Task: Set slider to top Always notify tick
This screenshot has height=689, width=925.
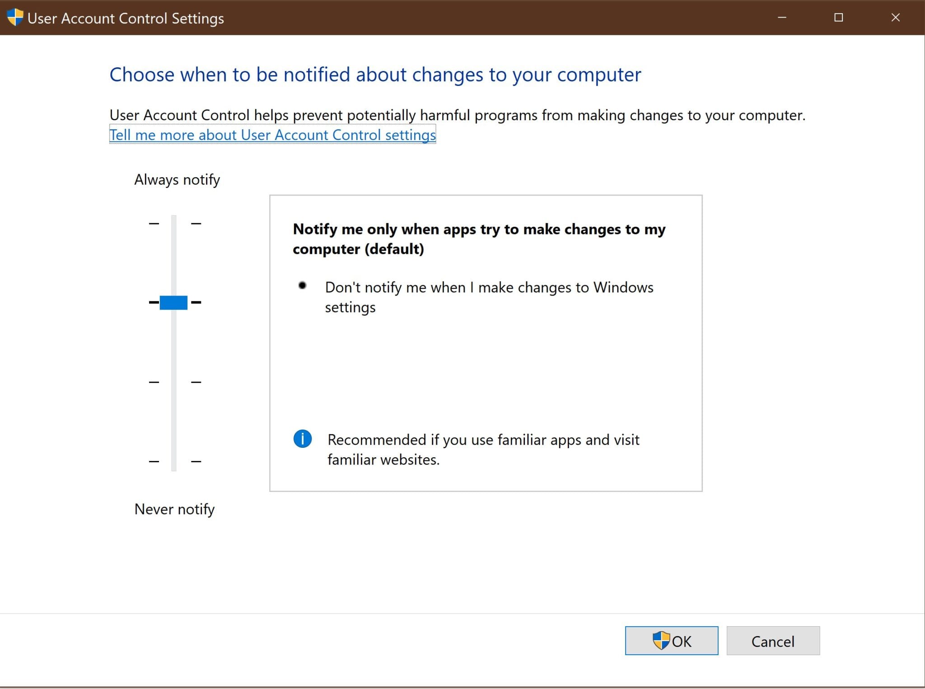Action: (174, 223)
